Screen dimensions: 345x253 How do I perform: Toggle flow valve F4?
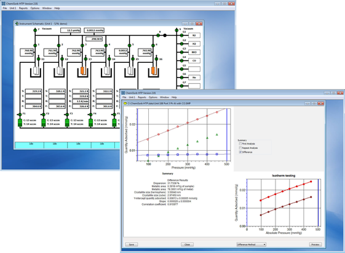pyautogui.click(x=90, y=114)
